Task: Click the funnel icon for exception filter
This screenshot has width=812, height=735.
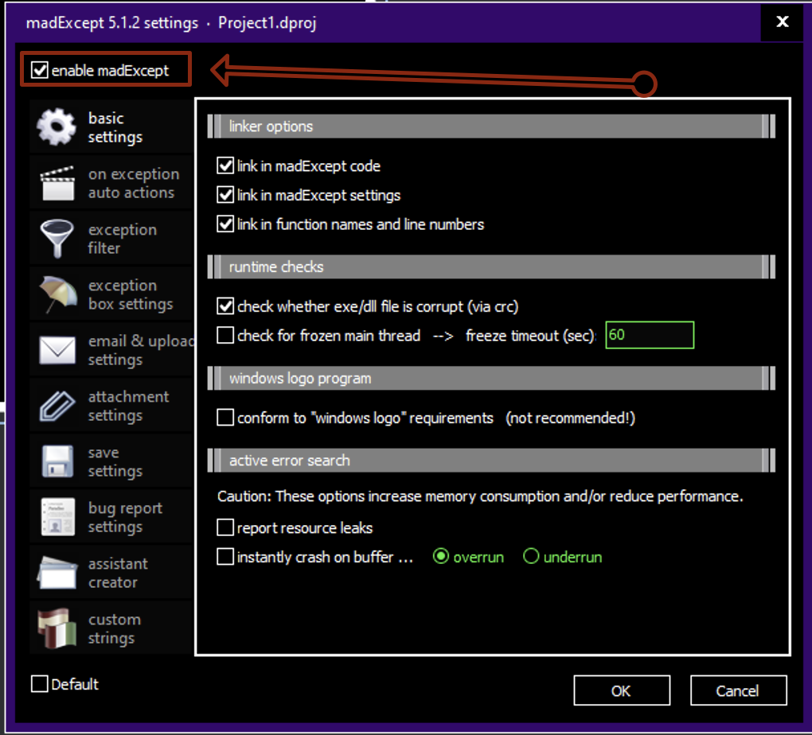Action: click(57, 238)
